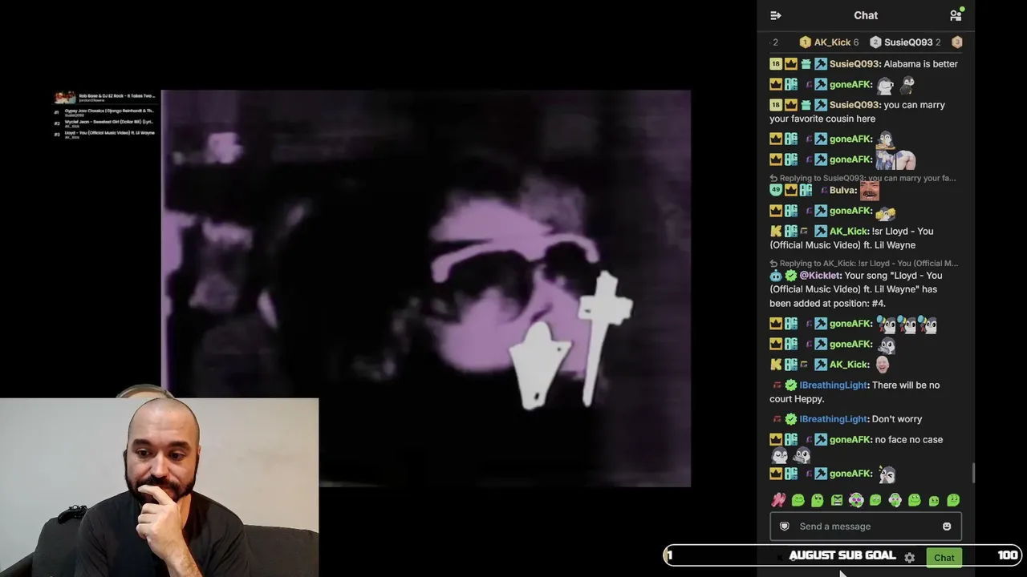Click the 'Alabama is better' message text
Screen dimensions: 1027x577
pyautogui.click(x=920, y=64)
